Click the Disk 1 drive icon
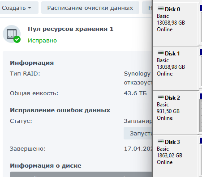Viewport: 202px width, 177px height. pyautogui.click(x=161, y=53)
